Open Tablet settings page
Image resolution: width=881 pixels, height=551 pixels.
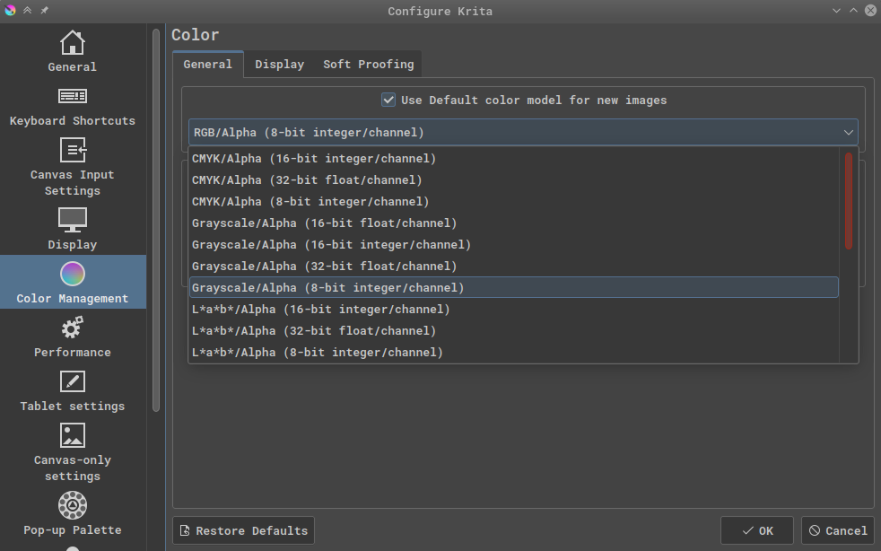(x=73, y=390)
